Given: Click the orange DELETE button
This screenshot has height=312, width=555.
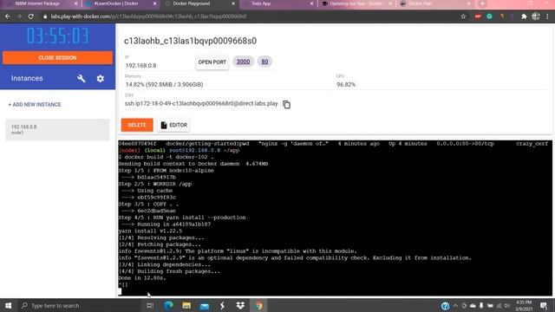Looking at the screenshot, I should 137,125.
